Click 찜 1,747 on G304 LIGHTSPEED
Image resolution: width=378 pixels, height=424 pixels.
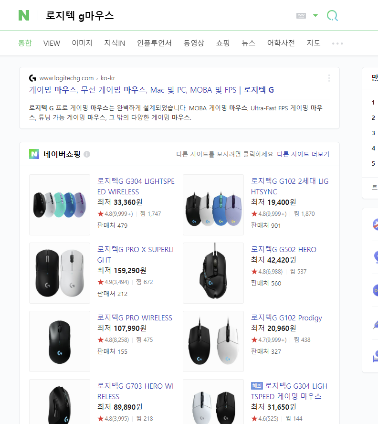pyautogui.click(x=151, y=214)
